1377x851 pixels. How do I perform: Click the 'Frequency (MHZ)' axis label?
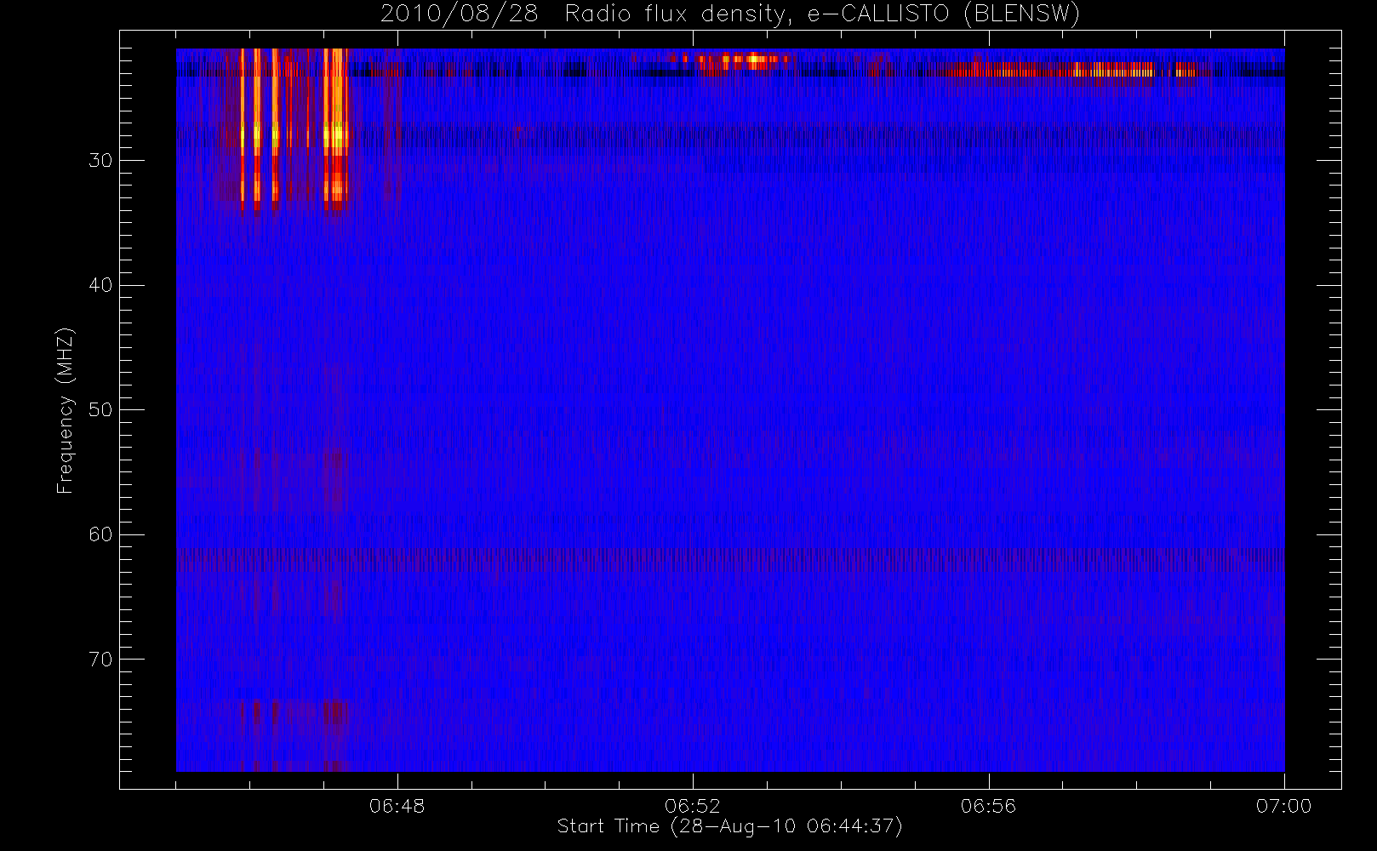[x=65, y=410]
